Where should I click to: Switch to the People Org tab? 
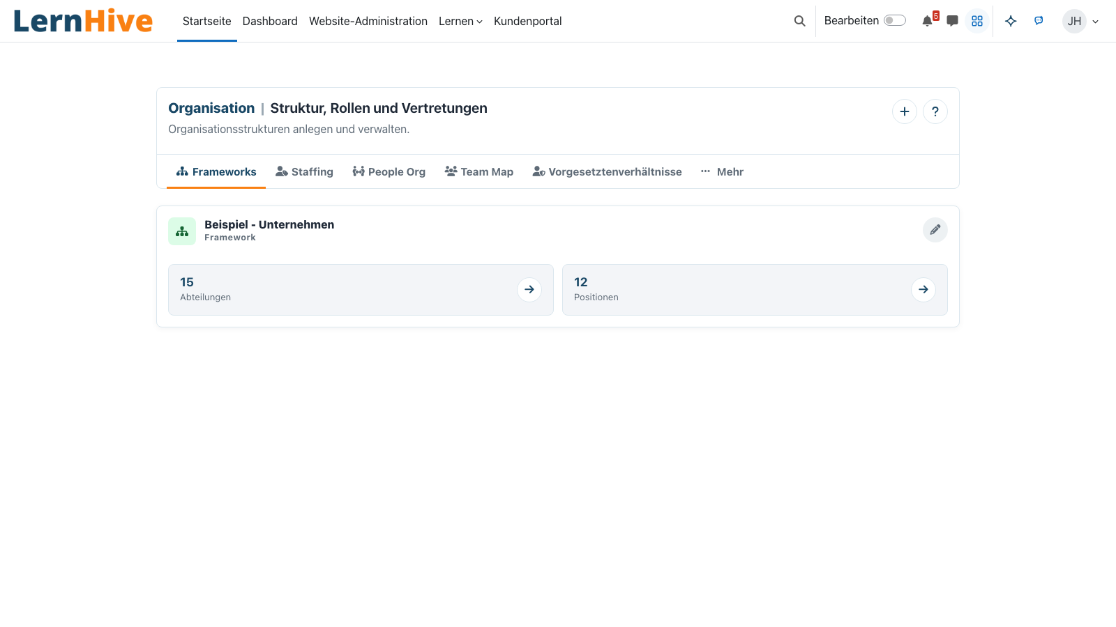(389, 171)
